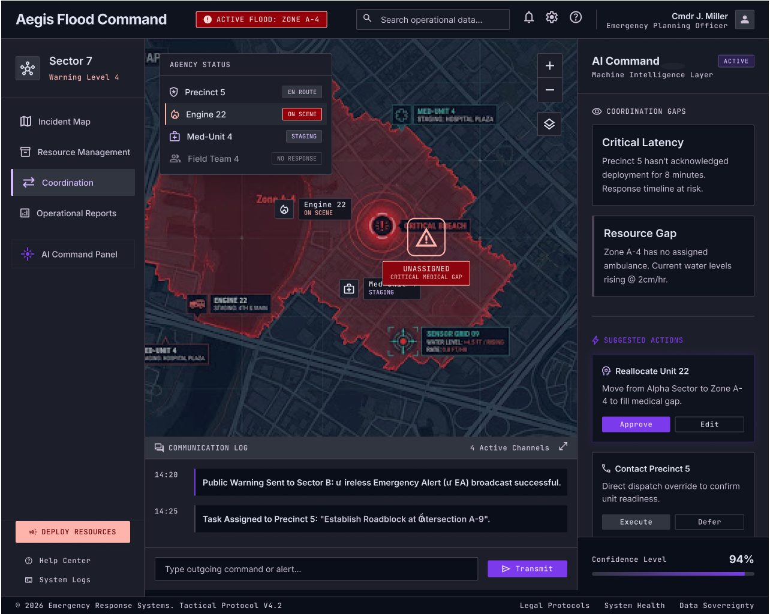
Task: Focus the outgoing command input field
Action: [x=317, y=569]
